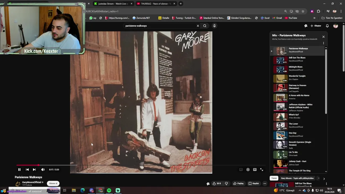345x194 pixels.
Task: Open the media control icon in the toolbar
Action: point(328,11)
